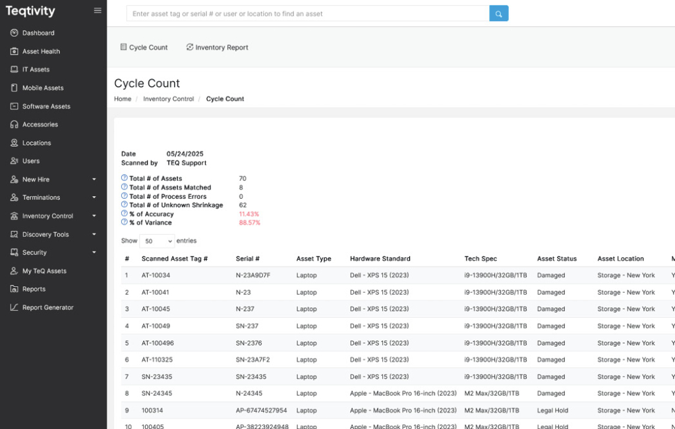Expand the Inventory Control submenu arrow
This screenshot has height=429, width=675.
[94, 216]
